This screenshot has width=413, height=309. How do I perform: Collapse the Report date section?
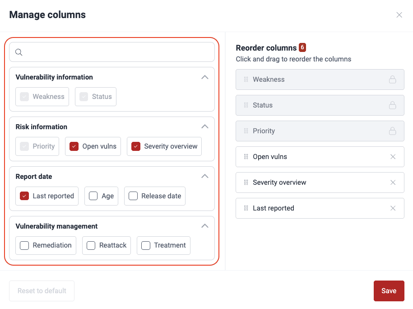coord(204,176)
